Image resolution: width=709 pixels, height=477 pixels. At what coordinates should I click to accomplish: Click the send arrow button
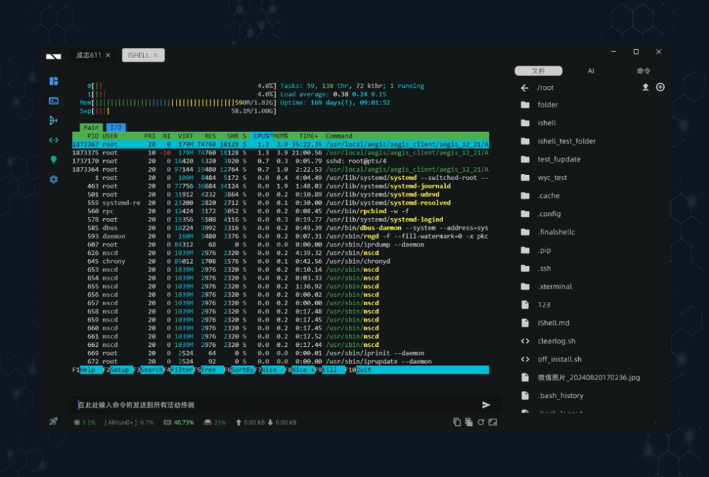tap(486, 405)
